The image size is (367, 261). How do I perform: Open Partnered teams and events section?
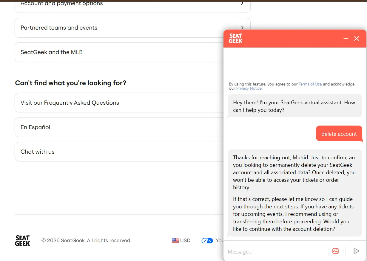tap(132, 28)
